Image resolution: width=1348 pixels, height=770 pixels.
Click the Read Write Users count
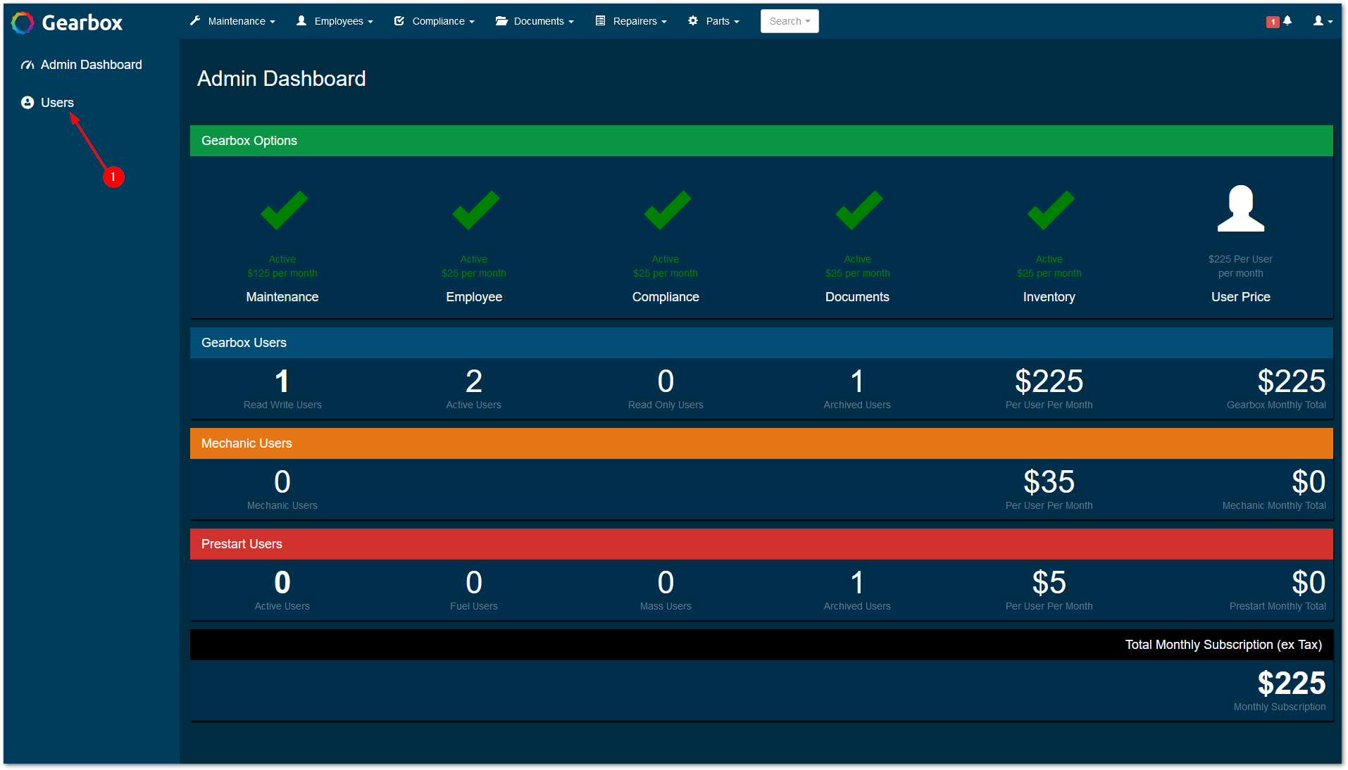pyautogui.click(x=282, y=382)
